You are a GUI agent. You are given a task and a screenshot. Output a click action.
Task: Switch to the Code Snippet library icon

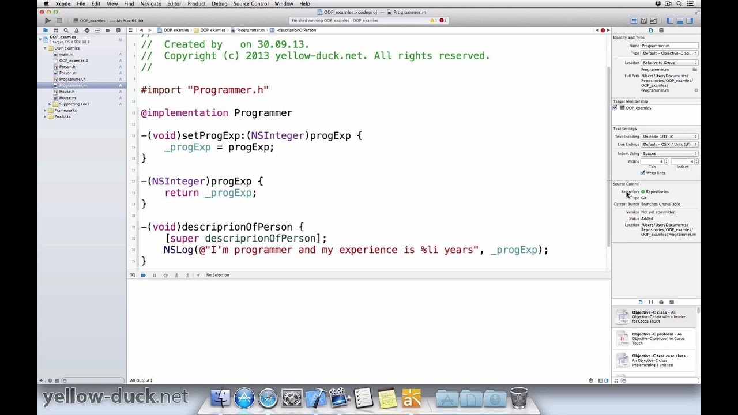[650, 302]
